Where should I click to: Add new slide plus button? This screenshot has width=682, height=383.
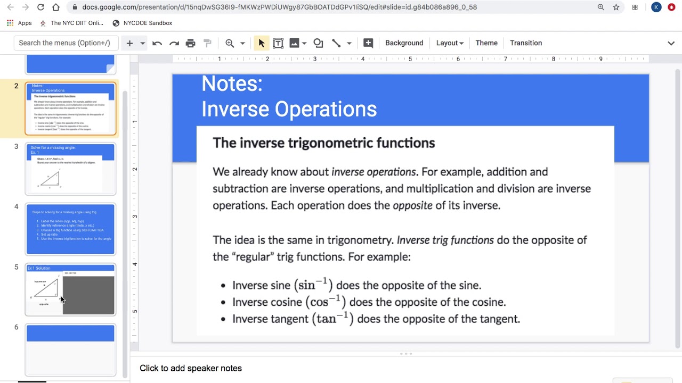[129, 43]
